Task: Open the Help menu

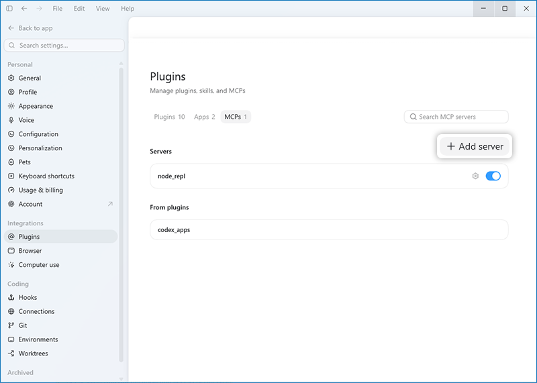Action: pyautogui.click(x=128, y=9)
